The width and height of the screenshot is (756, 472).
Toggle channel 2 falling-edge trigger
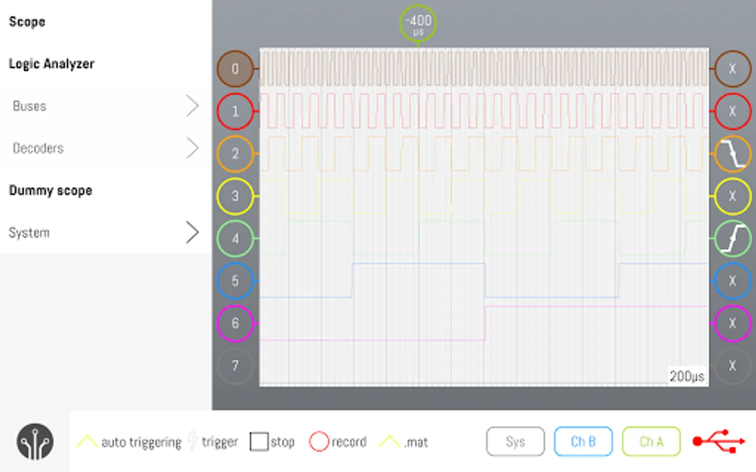(732, 154)
